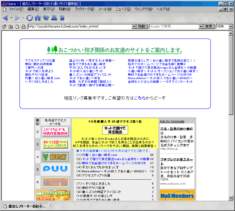Open the 100% zoom dropdown
The height and width of the screenshot is (211, 235).
pyautogui.click(x=231, y=27)
